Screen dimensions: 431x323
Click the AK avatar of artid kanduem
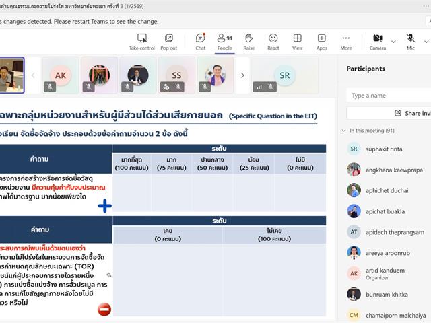coord(354,274)
